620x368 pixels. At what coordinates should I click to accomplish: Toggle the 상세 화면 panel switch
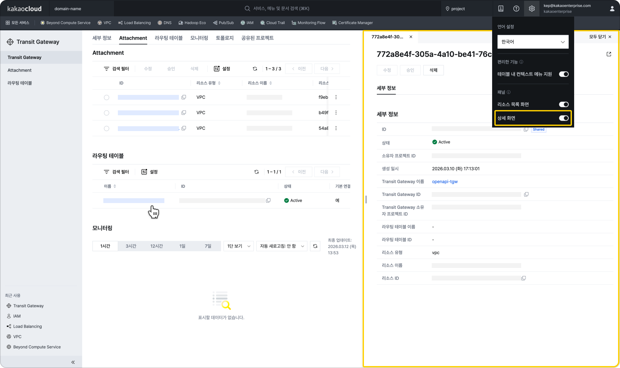[x=563, y=118]
